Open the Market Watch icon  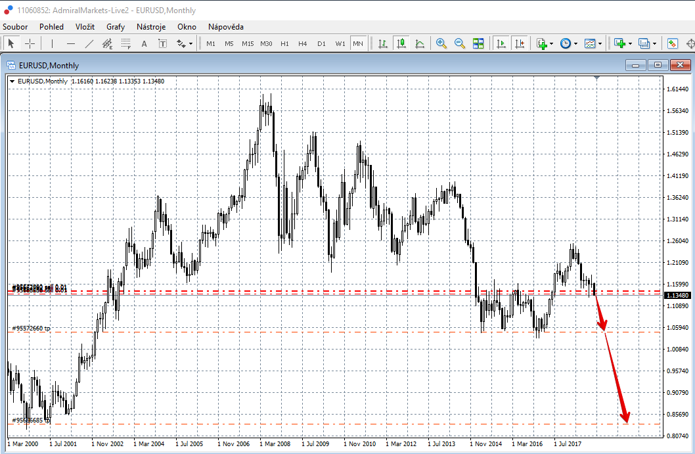673,43
